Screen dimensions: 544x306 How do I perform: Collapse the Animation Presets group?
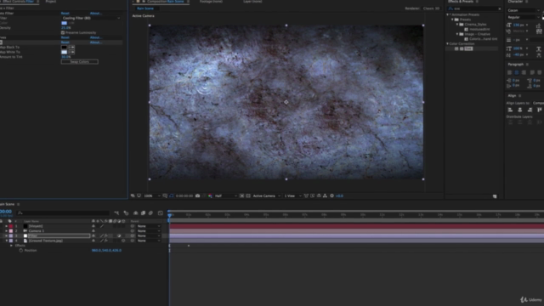tap(448, 15)
